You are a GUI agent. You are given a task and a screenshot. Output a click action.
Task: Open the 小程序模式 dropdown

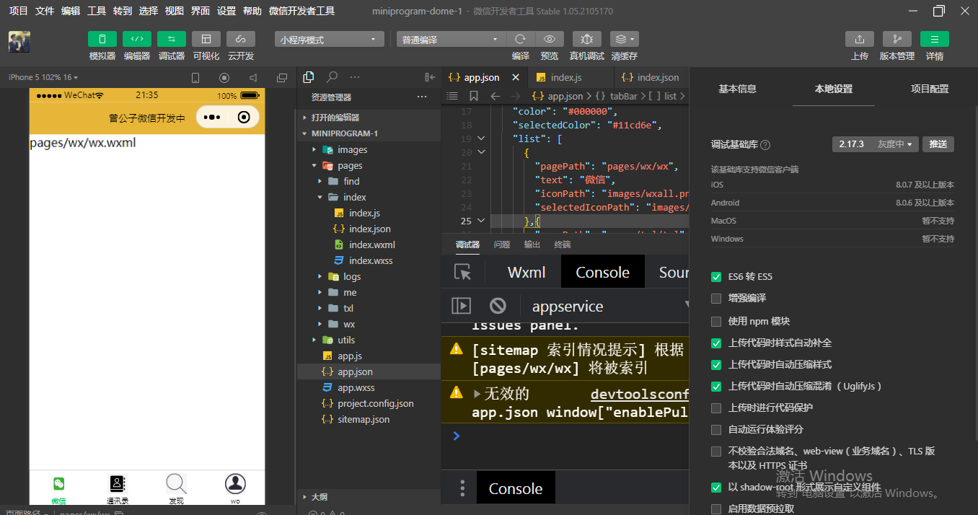pyautogui.click(x=330, y=40)
